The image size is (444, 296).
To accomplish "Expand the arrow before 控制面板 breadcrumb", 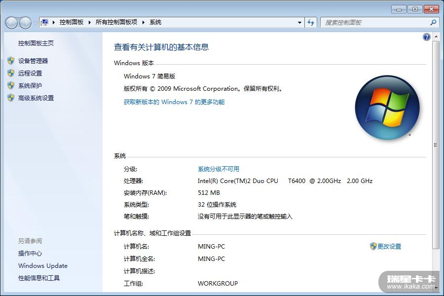I will tap(53, 22).
